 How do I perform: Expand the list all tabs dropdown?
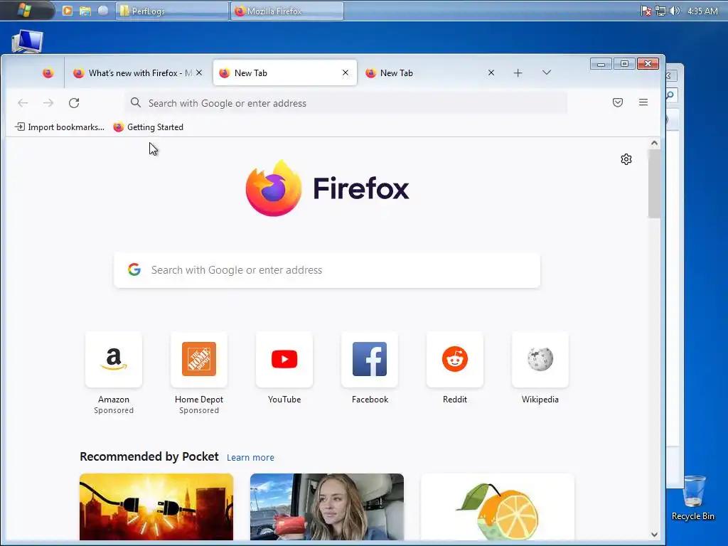point(547,73)
